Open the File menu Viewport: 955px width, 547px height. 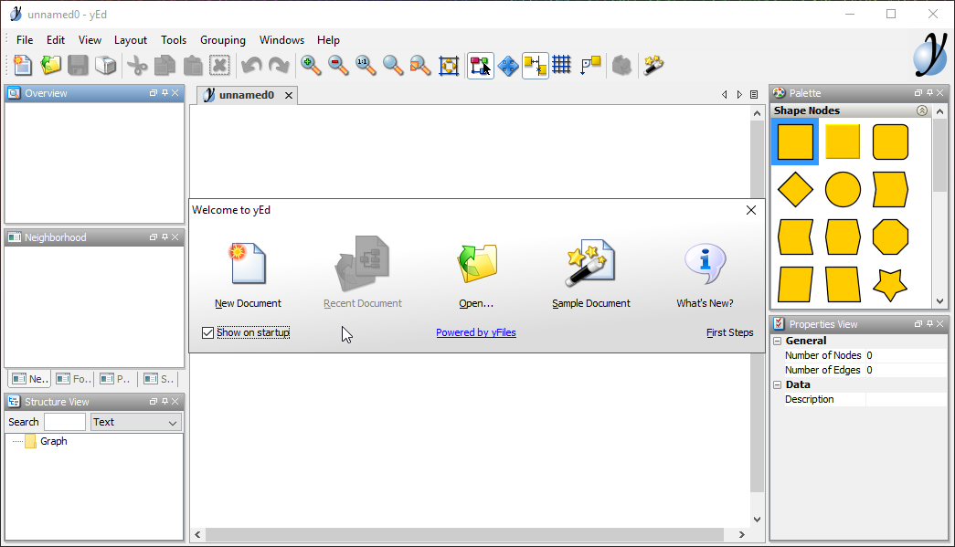25,40
